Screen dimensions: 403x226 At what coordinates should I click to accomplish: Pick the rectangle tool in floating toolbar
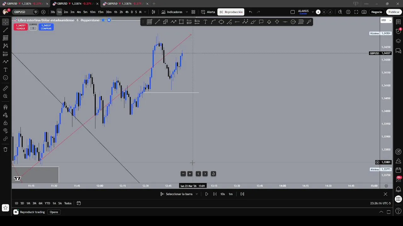(181, 22)
